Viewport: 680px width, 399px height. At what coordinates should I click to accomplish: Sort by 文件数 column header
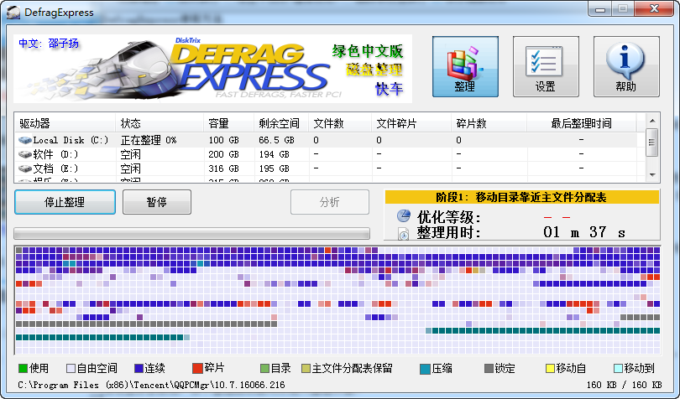[340, 123]
